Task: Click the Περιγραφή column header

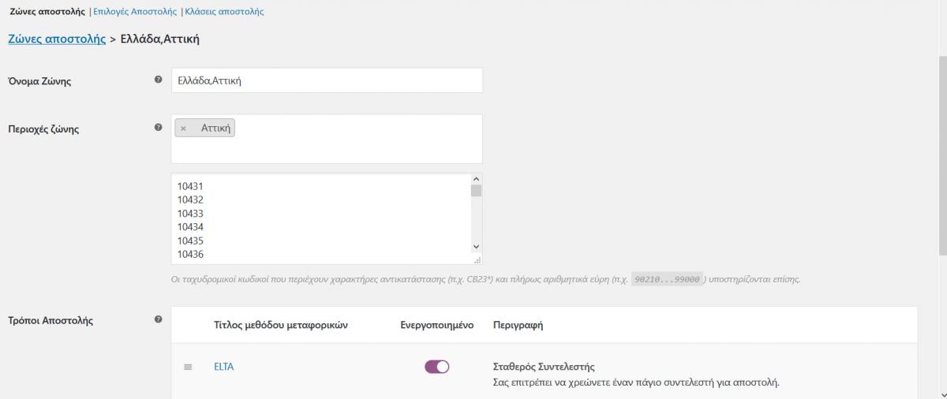Action: [x=518, y=325]
